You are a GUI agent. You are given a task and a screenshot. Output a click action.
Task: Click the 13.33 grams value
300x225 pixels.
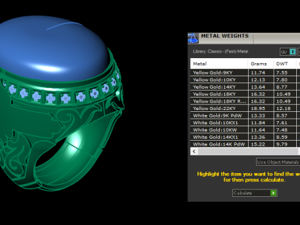tap(258, 116)
